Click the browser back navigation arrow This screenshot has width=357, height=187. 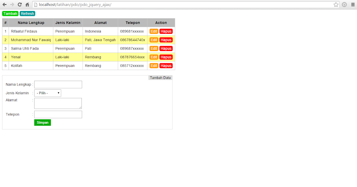click(4, 4)
